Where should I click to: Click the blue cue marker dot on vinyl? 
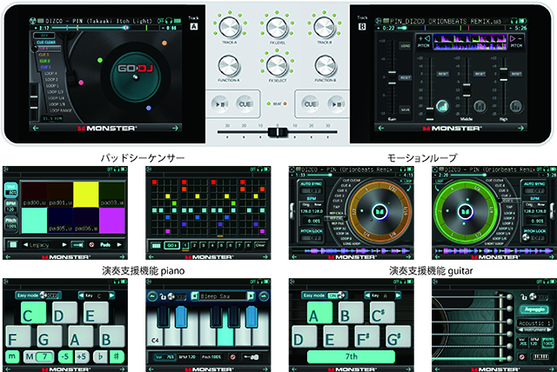click(x=149, y=108)
